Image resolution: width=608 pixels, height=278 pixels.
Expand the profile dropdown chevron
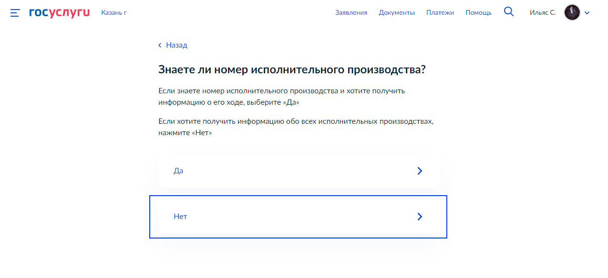(x=587, y=13)
